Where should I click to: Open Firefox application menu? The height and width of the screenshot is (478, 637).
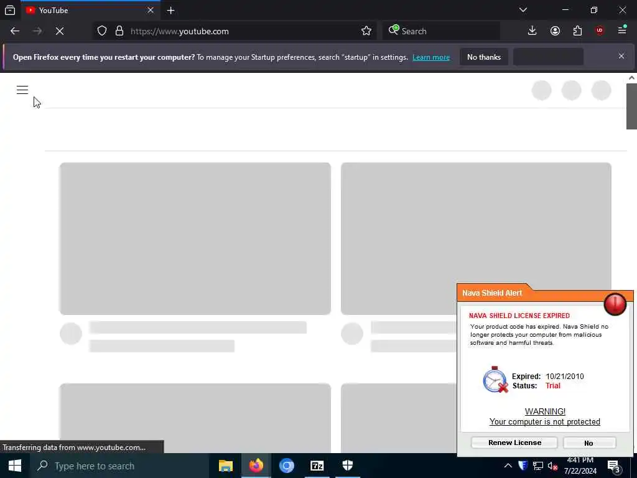[x=622, y=30]
